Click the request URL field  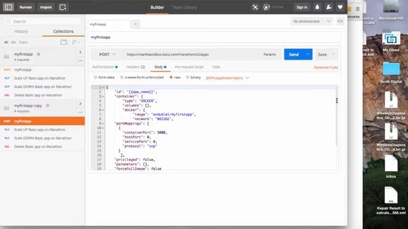click(x=191, y=55)
